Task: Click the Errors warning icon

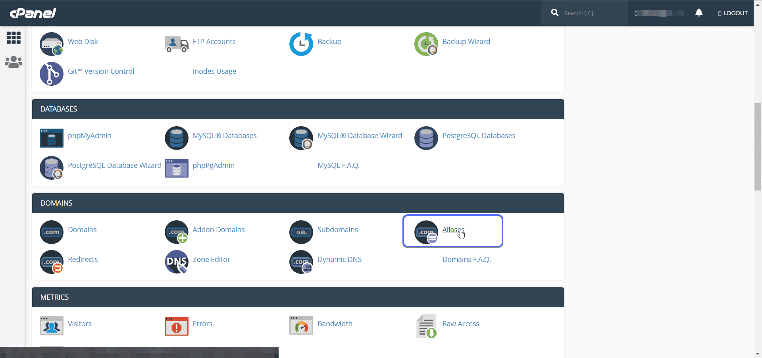Action: [x=177, y=326]
